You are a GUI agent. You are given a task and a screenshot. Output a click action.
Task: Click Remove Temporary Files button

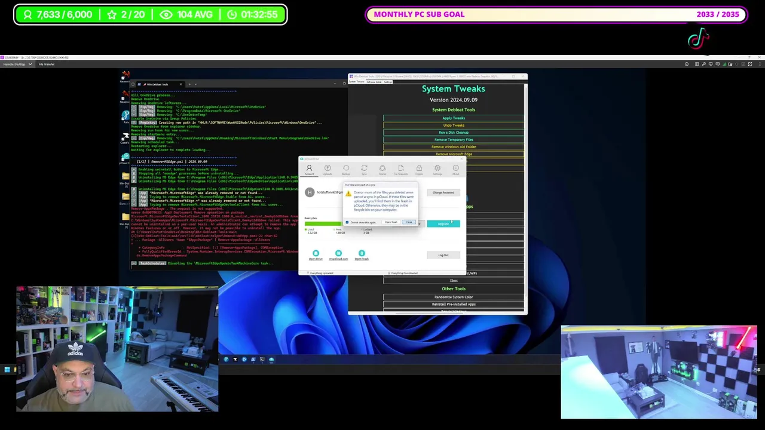454,140
